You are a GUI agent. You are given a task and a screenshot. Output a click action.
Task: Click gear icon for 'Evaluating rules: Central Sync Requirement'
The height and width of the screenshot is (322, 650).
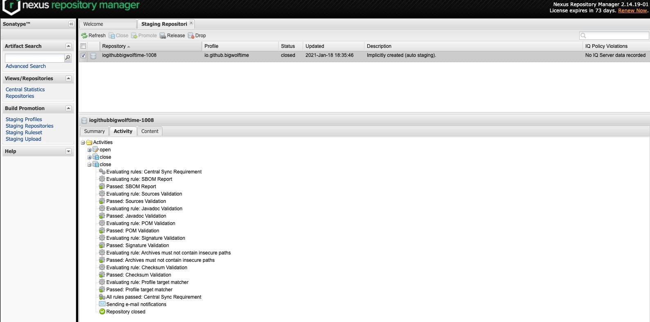[x=102, y=172]
